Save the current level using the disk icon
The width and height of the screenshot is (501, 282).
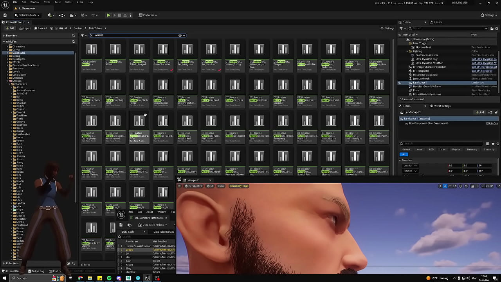pos(5,15)
